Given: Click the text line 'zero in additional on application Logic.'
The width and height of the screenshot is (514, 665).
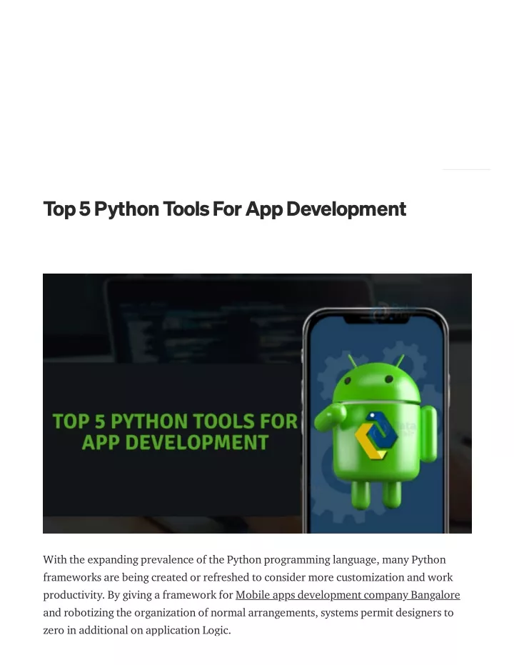Looking at the screenshot, I should pyautogui.click(x=137, y=630).
